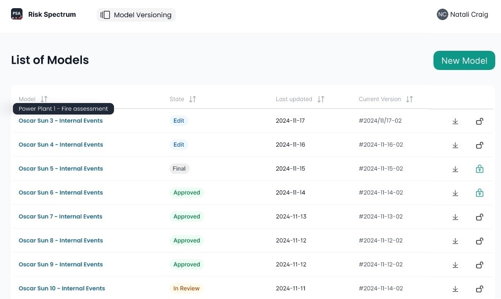The width and height of the screenshot is (501, 299).
Task: Click the Risk Spectrum PSA logo icon
Action: pyautogui.click(x=17, y=14)
